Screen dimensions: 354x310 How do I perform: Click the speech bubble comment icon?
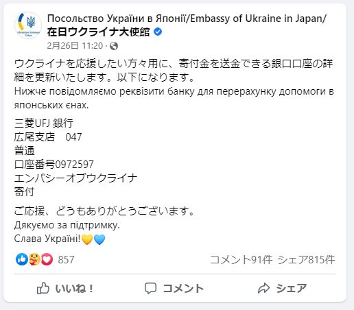point(150,288)
